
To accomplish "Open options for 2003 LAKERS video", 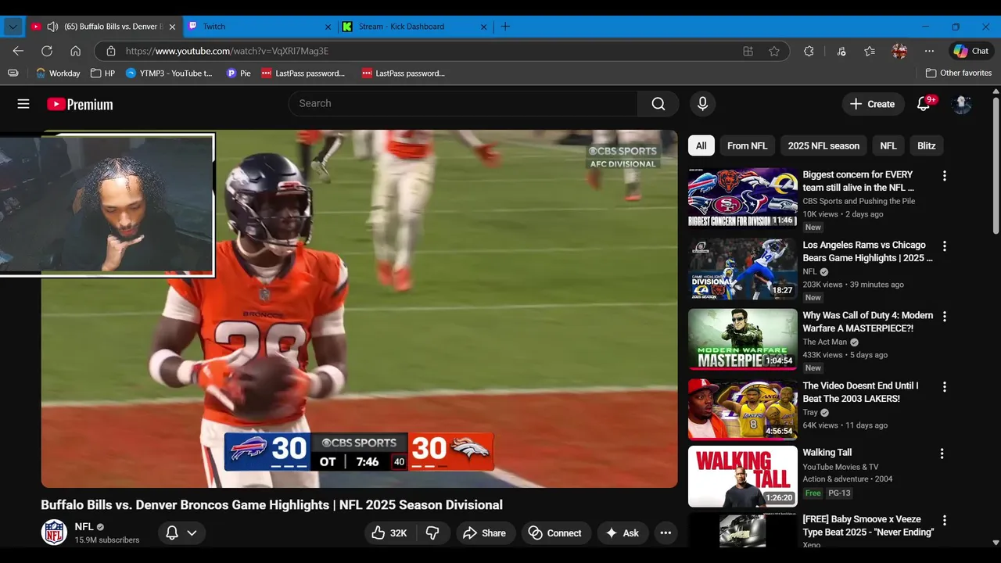I will point(944,387).
